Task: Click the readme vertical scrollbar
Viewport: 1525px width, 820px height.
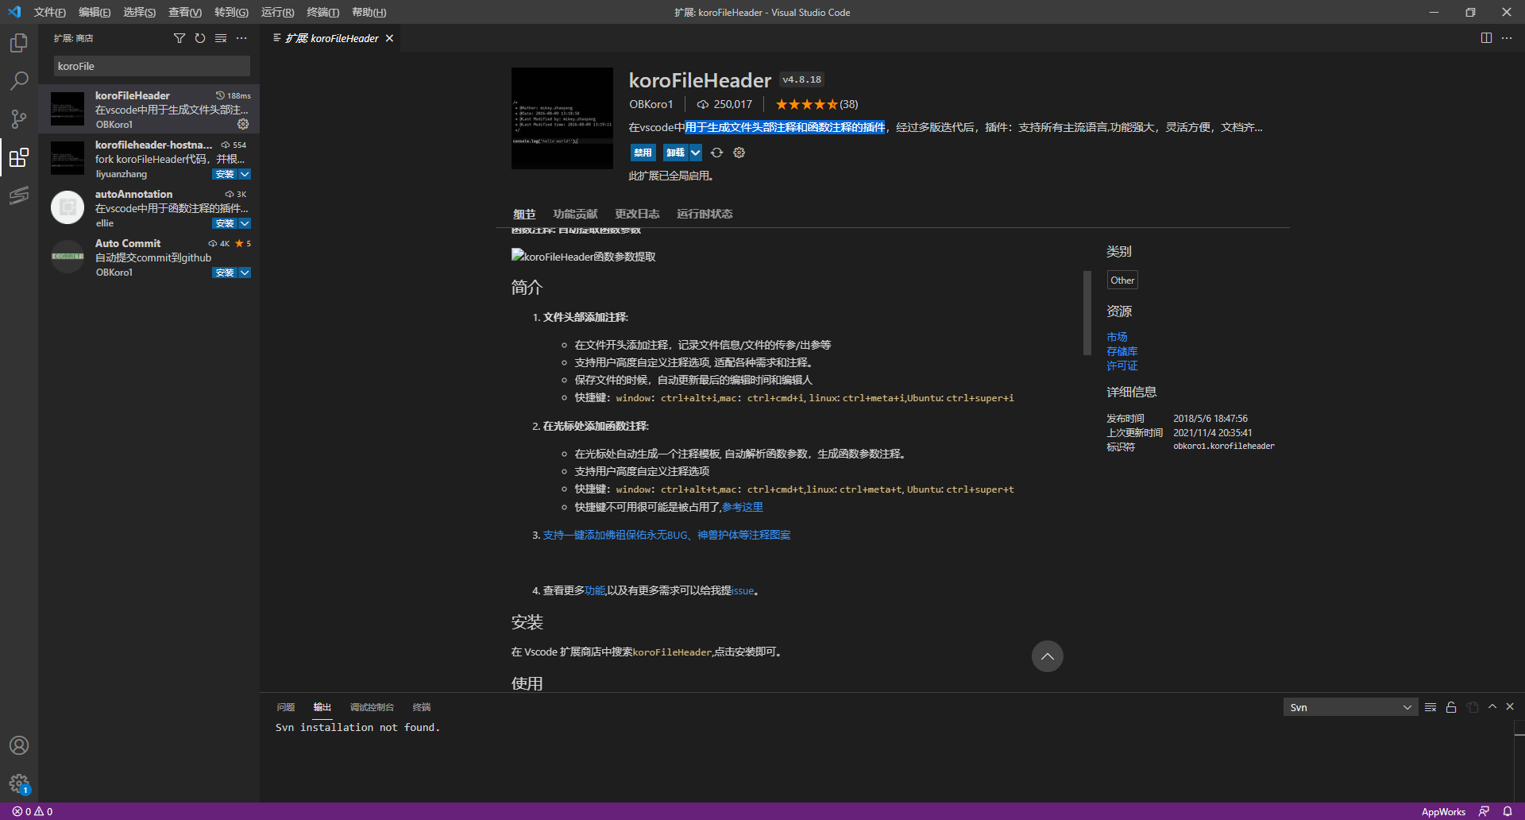Action: (1087, 313)
